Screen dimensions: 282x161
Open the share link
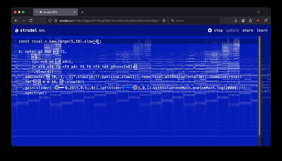(x=248, y=30)
